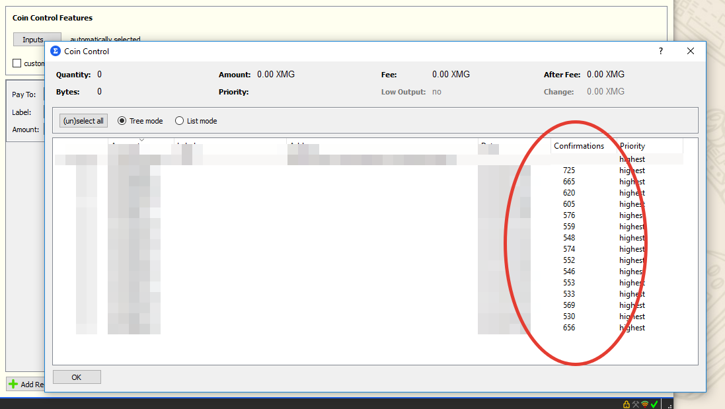Click the (un)select all button

(x=83, y=121)
